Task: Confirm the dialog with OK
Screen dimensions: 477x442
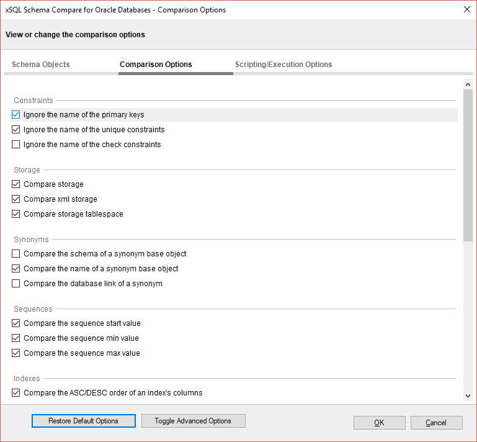Action: pos(380,423)
